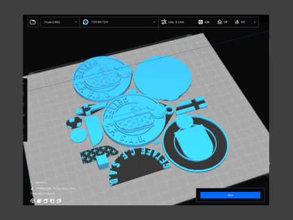Switch to the top view cube icon

pyautogui.click(x=46, y=201)
